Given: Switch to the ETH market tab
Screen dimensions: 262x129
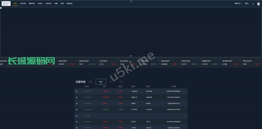Looking at the screenshot, I should click(121, 82).
